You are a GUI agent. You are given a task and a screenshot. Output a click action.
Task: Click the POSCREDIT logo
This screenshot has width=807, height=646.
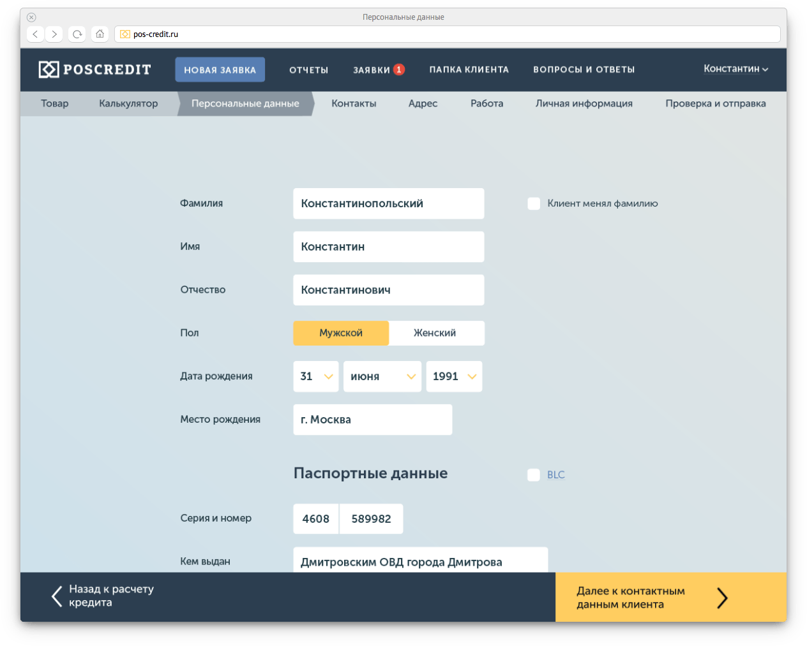click(94, 70)
